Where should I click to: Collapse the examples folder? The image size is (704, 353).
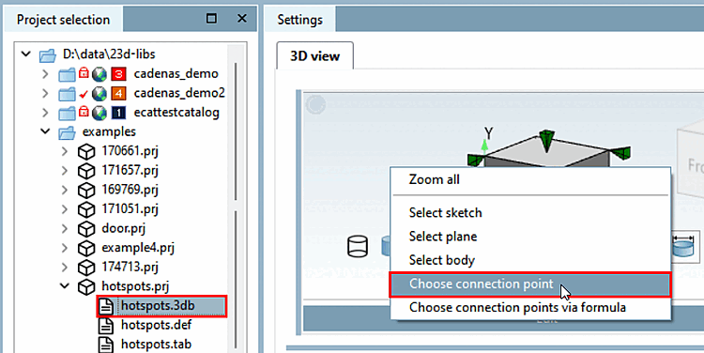click(45, 132)
